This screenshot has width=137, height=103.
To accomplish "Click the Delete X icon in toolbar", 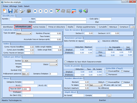I will (16, 11).
